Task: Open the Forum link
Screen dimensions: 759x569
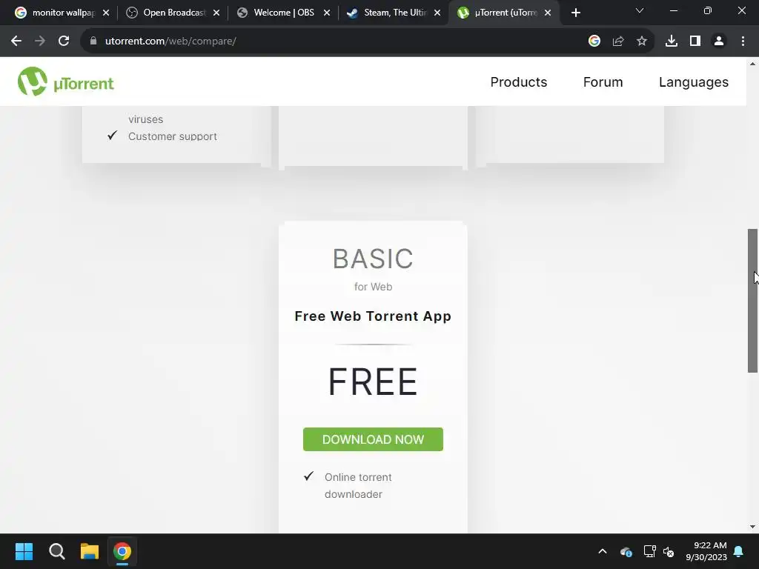Action: point(603,81)
